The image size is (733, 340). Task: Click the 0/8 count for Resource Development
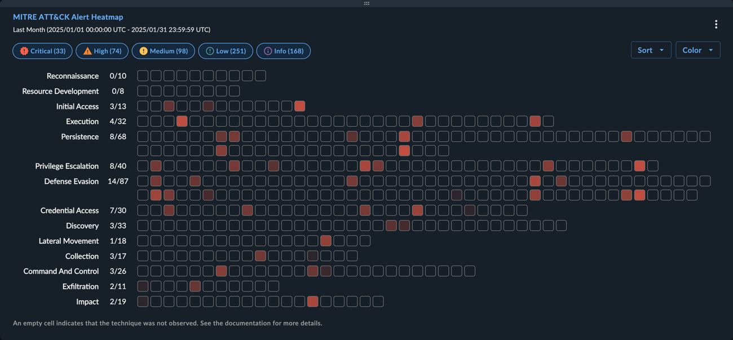[x=118, y=91]
